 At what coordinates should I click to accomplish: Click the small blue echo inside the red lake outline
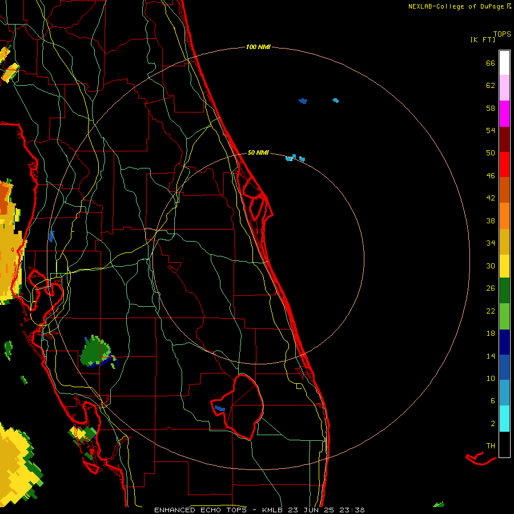(x=220, y=408)
